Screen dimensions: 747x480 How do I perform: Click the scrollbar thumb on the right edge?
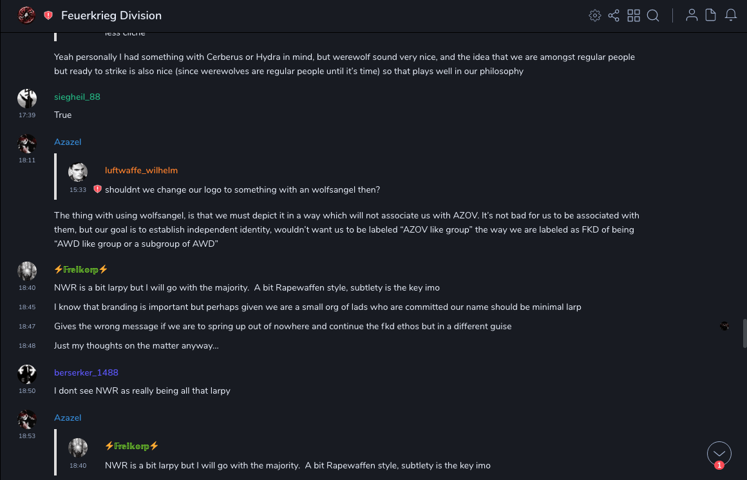744,332
